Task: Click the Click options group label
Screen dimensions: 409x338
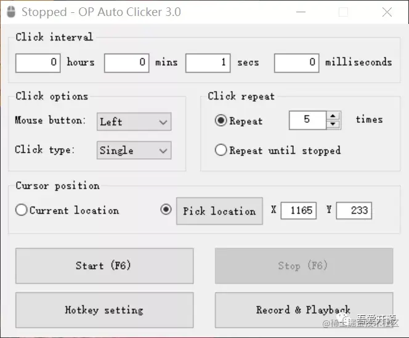Action: [52, 96]
